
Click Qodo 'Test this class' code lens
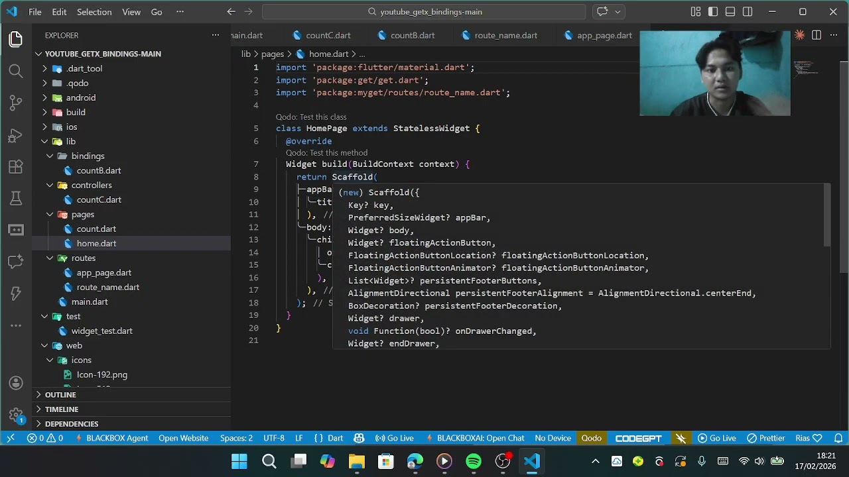coord(311,117)
